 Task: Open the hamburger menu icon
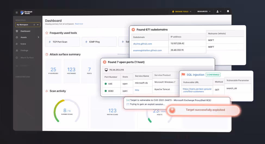[x=17, y=12]
